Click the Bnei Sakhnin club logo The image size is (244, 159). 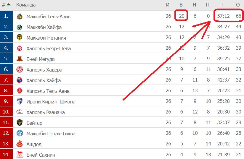coord(20,155)
